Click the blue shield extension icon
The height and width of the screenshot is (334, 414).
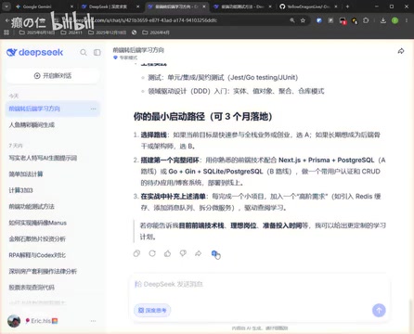coord(319,20)
